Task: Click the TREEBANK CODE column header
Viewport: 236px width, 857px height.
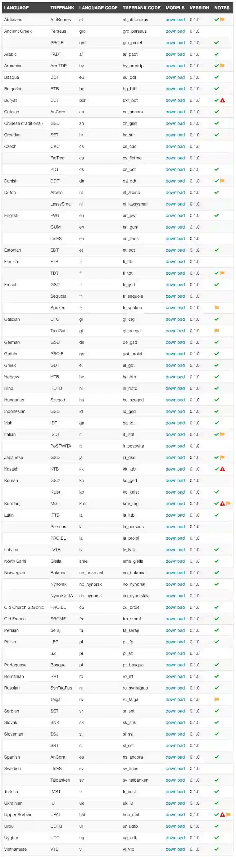Action: tap(141, 8)
